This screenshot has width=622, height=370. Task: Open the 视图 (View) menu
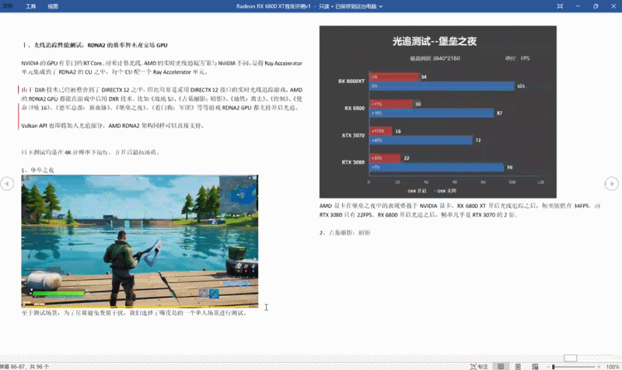coord(53,6)
